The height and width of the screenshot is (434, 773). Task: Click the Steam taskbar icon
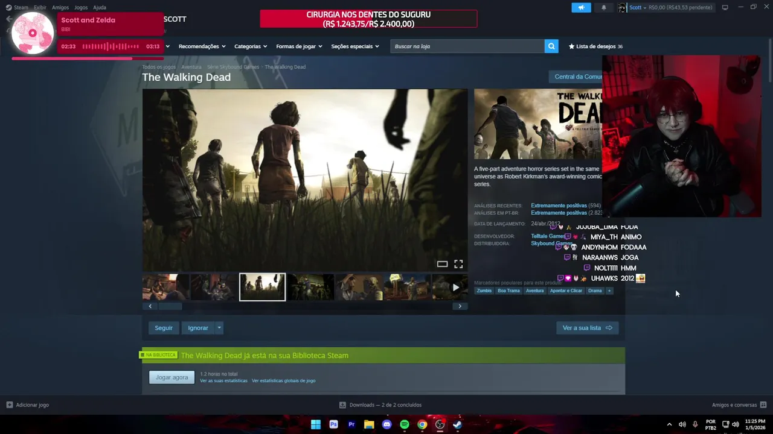[x=457, y=424]
